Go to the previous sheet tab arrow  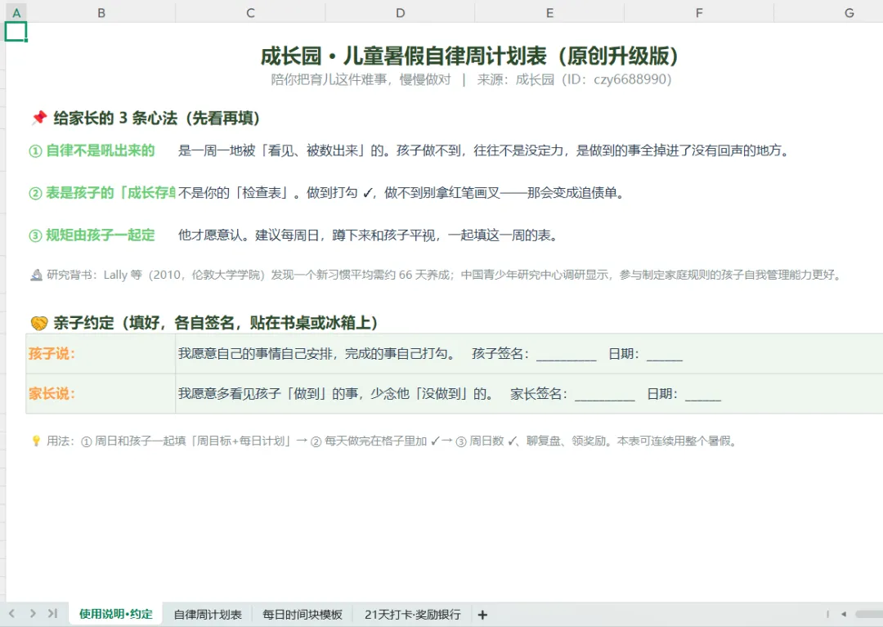[11, 613]
